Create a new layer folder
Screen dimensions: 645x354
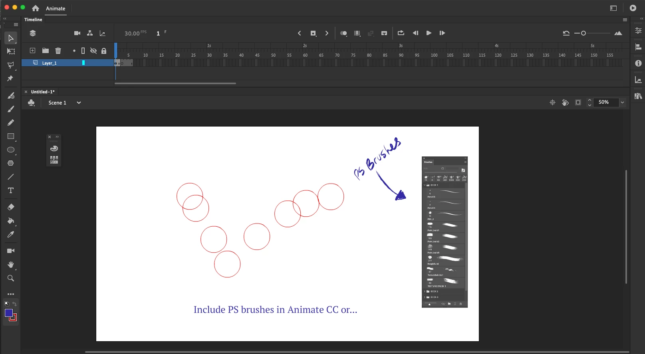tap(46, 51)
